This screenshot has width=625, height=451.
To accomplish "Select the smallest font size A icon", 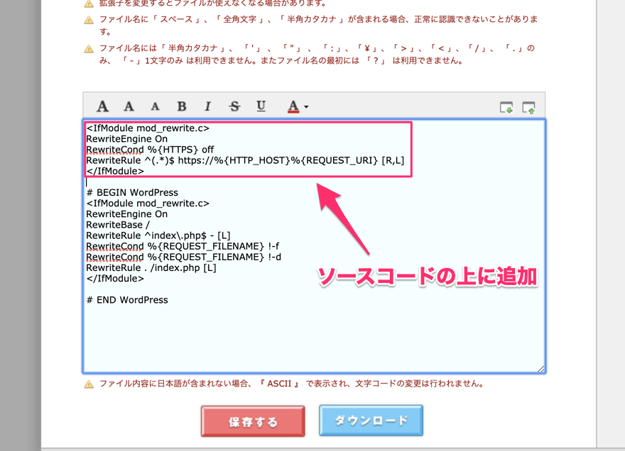I will tap(155, 106).
